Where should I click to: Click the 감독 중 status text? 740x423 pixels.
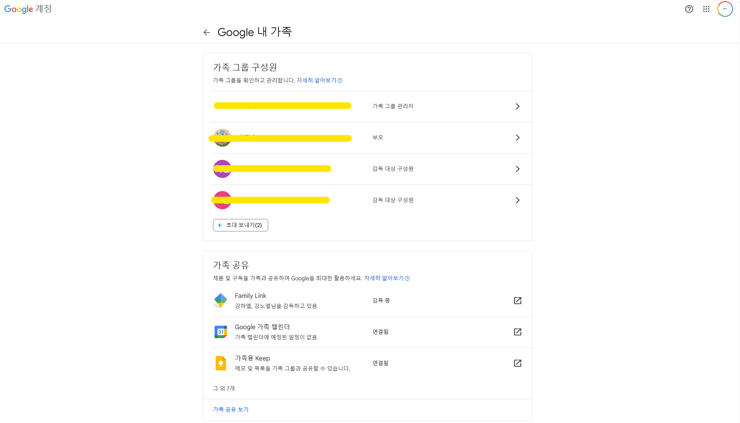[x=381, y=301]
